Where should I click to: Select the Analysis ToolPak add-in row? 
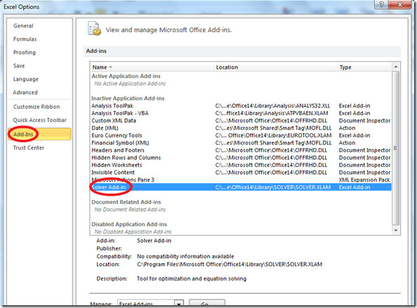[x=241, y=106]
